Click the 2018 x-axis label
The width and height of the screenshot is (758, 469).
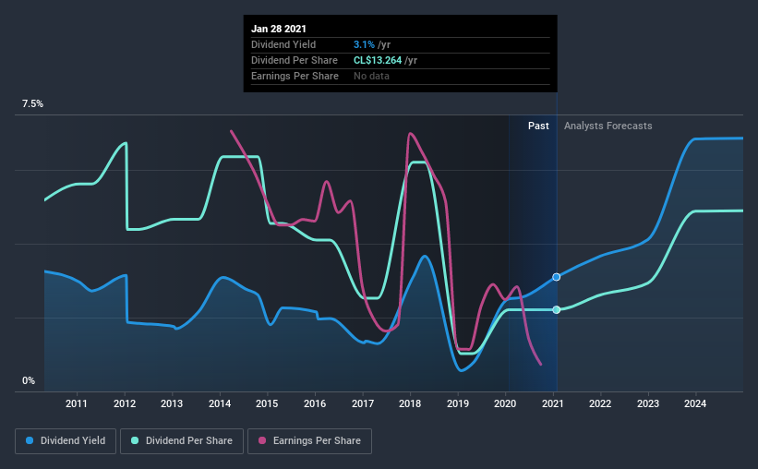coord(410,403)
